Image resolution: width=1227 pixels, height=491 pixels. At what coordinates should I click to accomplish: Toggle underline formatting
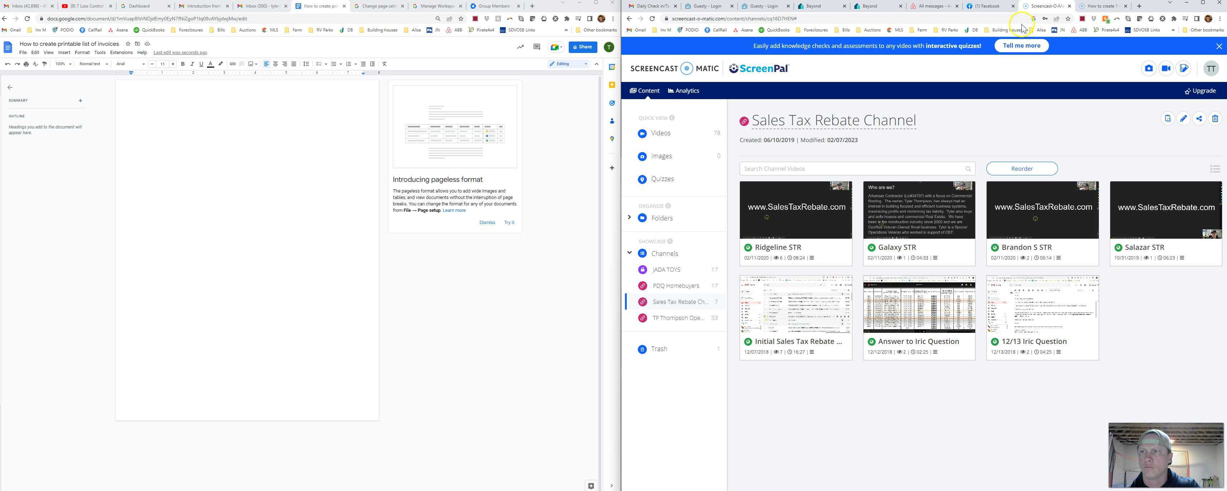click(x=201, y=64)
